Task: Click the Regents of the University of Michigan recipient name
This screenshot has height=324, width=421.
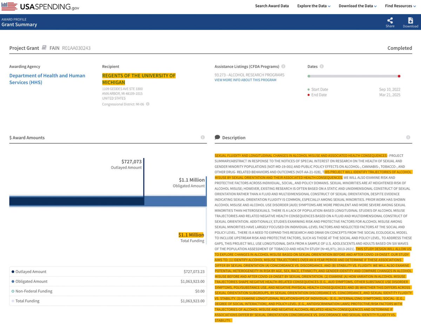Action: coord(139,79)
